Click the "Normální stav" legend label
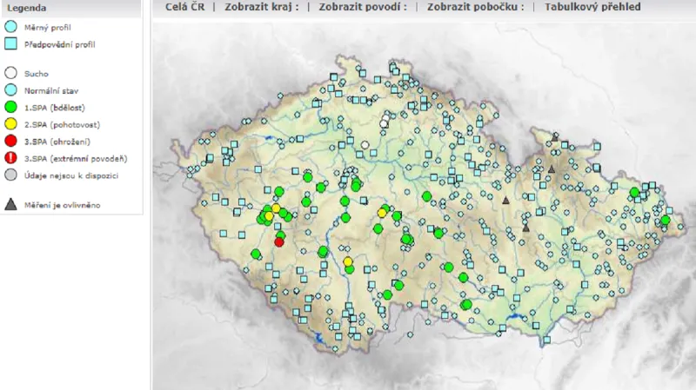696x390 pixels. click(51, 91)
